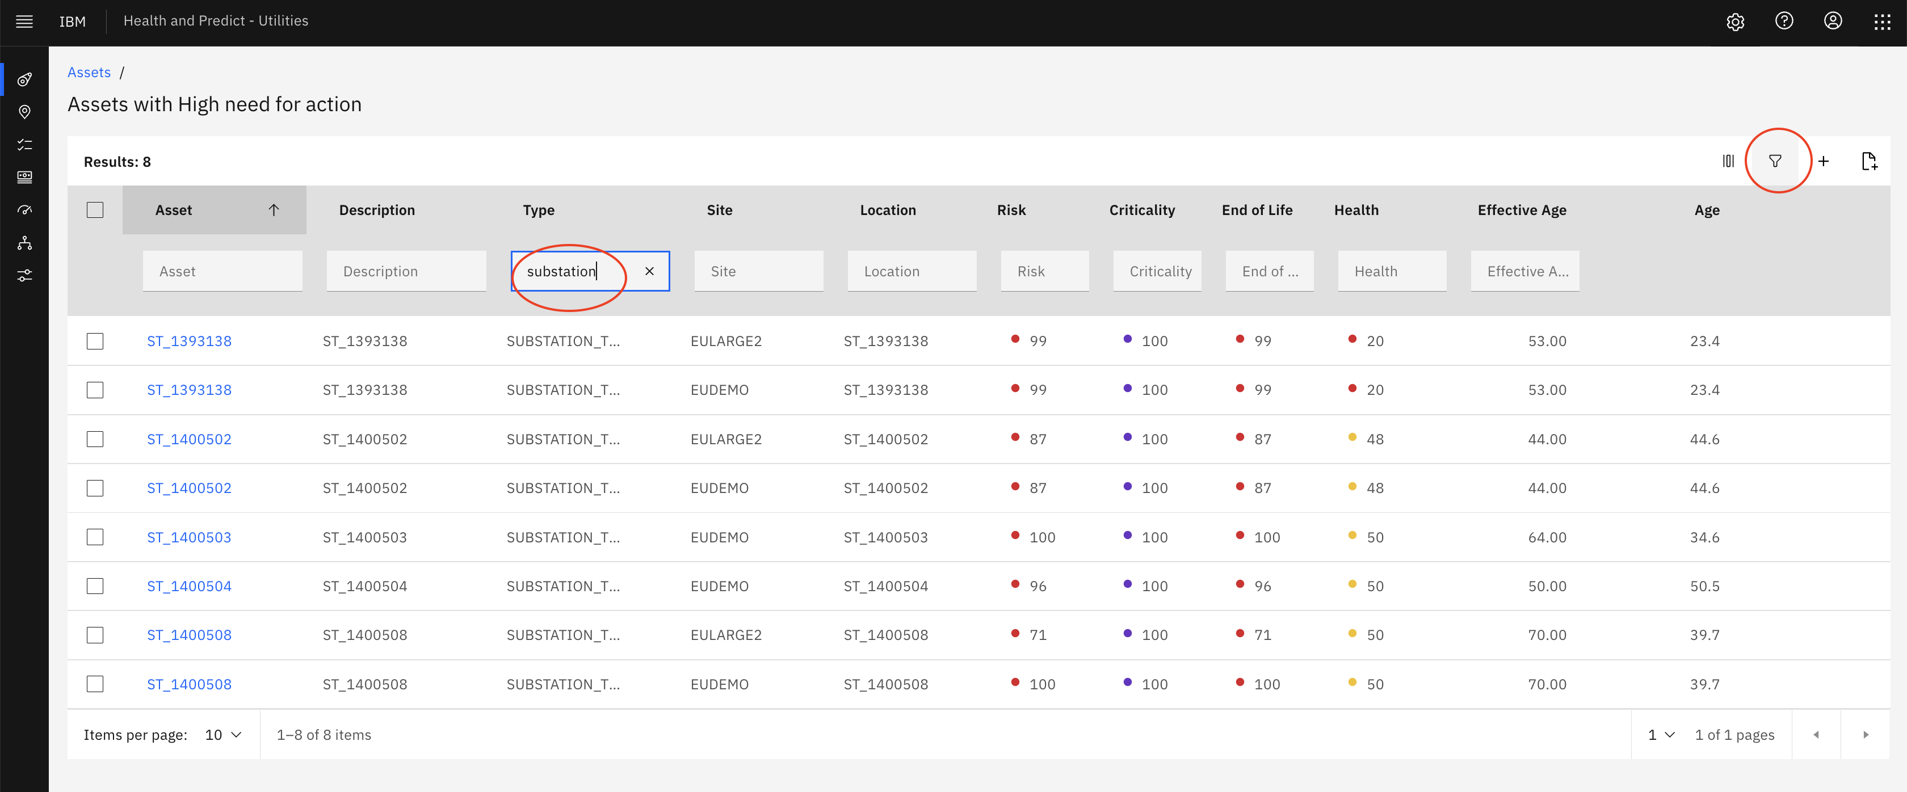Focus the Asset filter input field

(223, 271)
